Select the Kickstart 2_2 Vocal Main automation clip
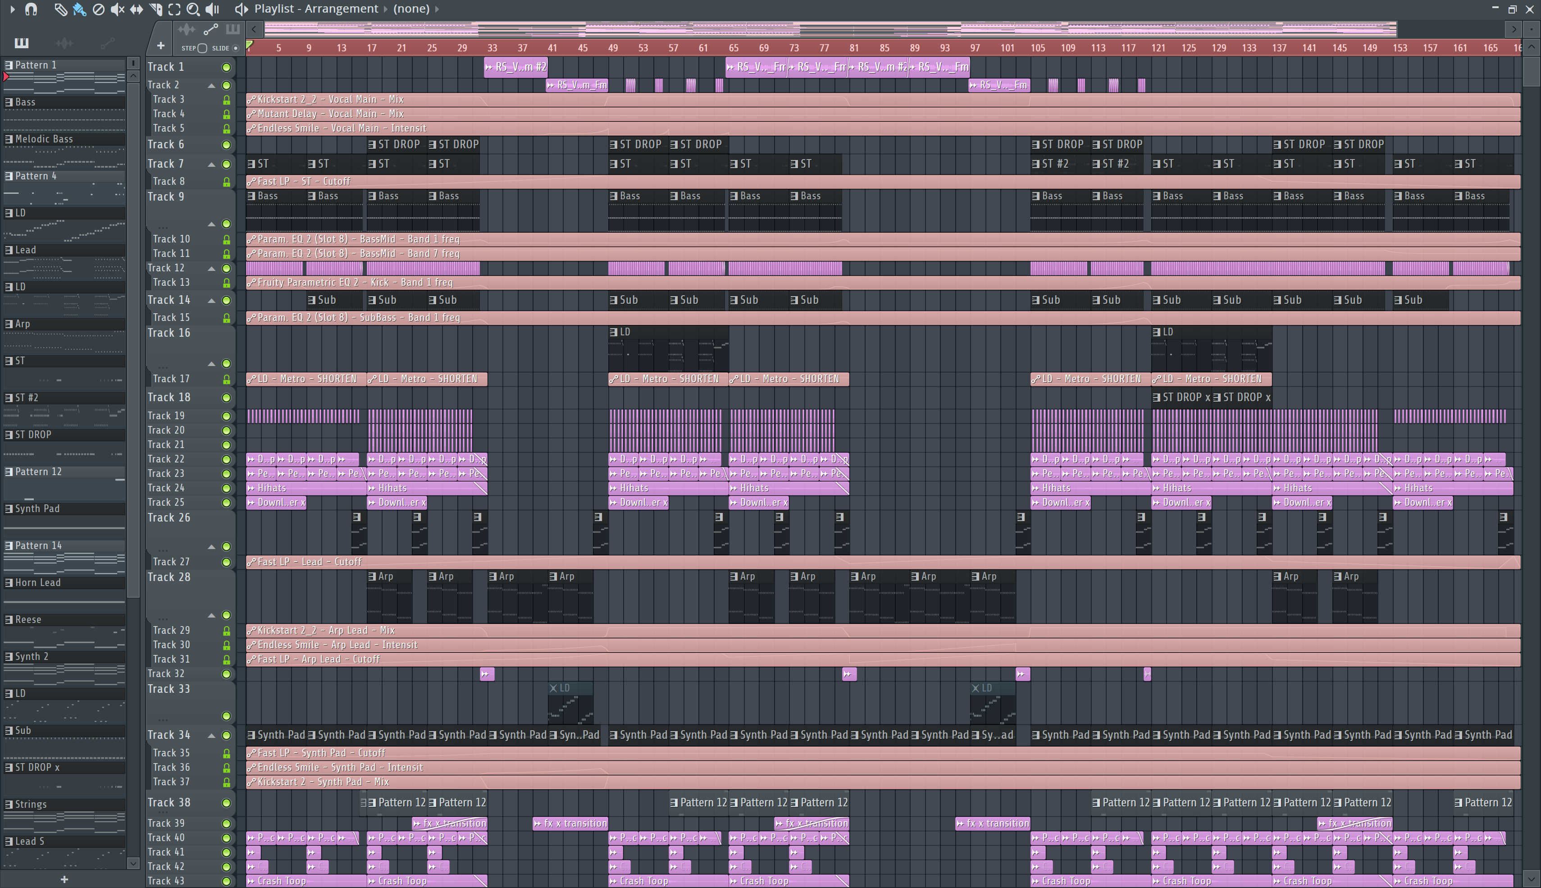This screenshot has height=888, width=1541. tap(883, 100)
